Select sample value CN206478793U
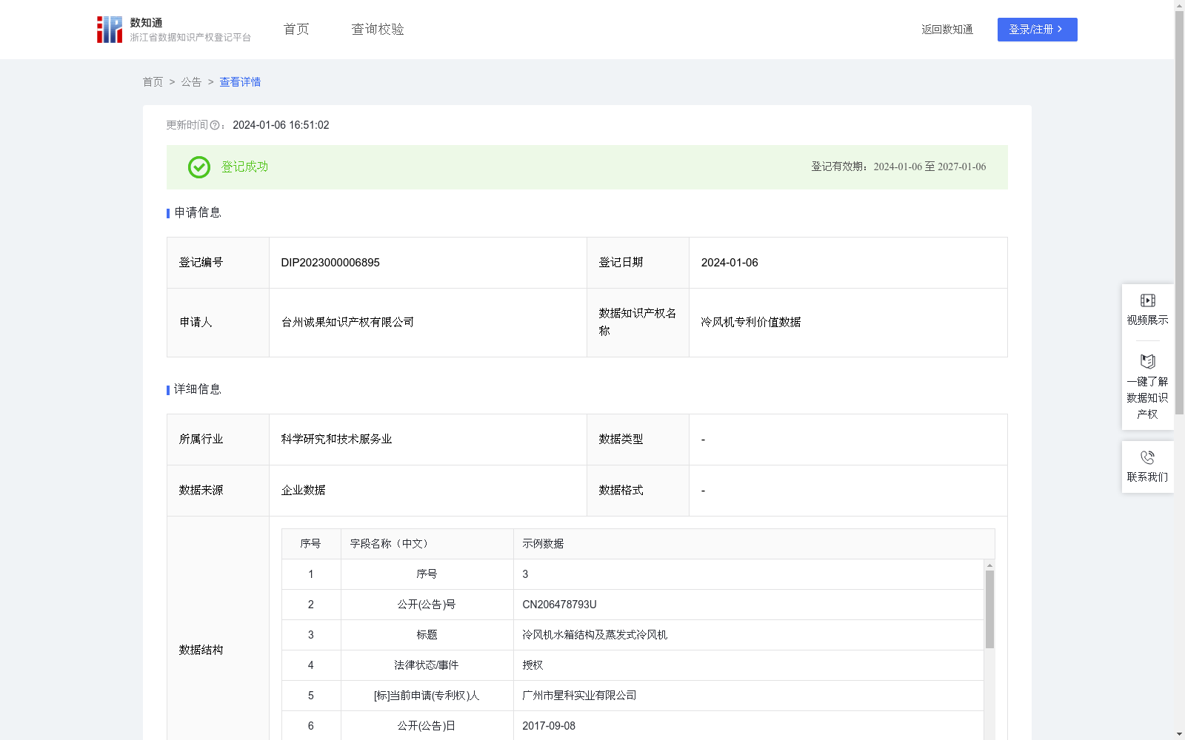Screen dimensions: 1185x740 (559, 605)
